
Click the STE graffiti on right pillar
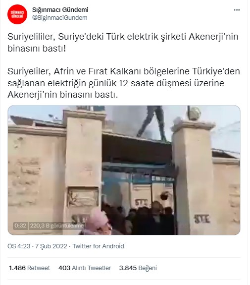coord(202,219)
